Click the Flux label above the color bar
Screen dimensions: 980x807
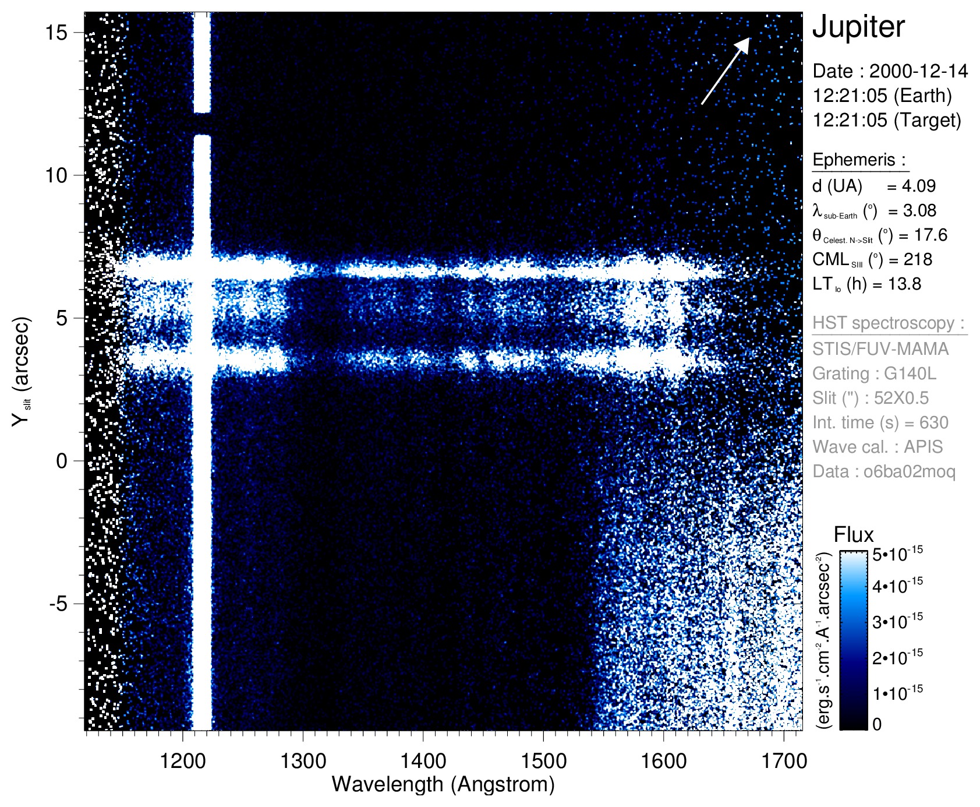(853, 535)
